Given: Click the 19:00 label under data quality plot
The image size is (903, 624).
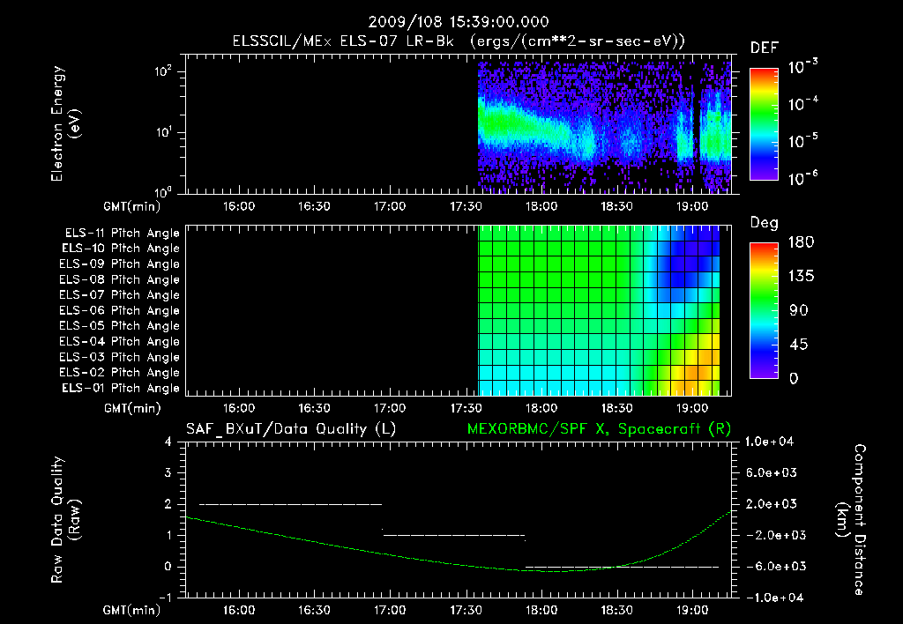Looking at the screenshot, I should (x=692, y=610).
